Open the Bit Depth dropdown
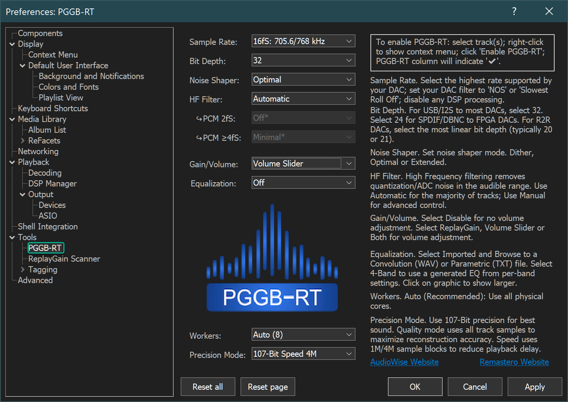 coord(303,60)
